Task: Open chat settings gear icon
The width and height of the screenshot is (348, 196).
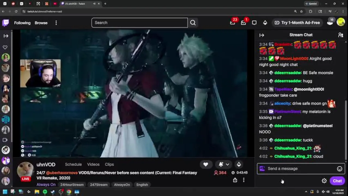Action: click(324, 181)
